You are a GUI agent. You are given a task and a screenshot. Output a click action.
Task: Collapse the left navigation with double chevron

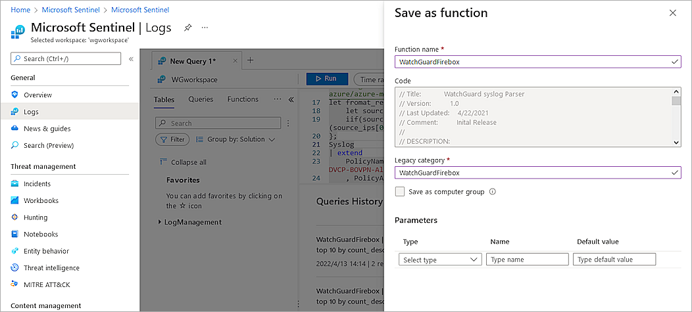(x=131, y=58)
